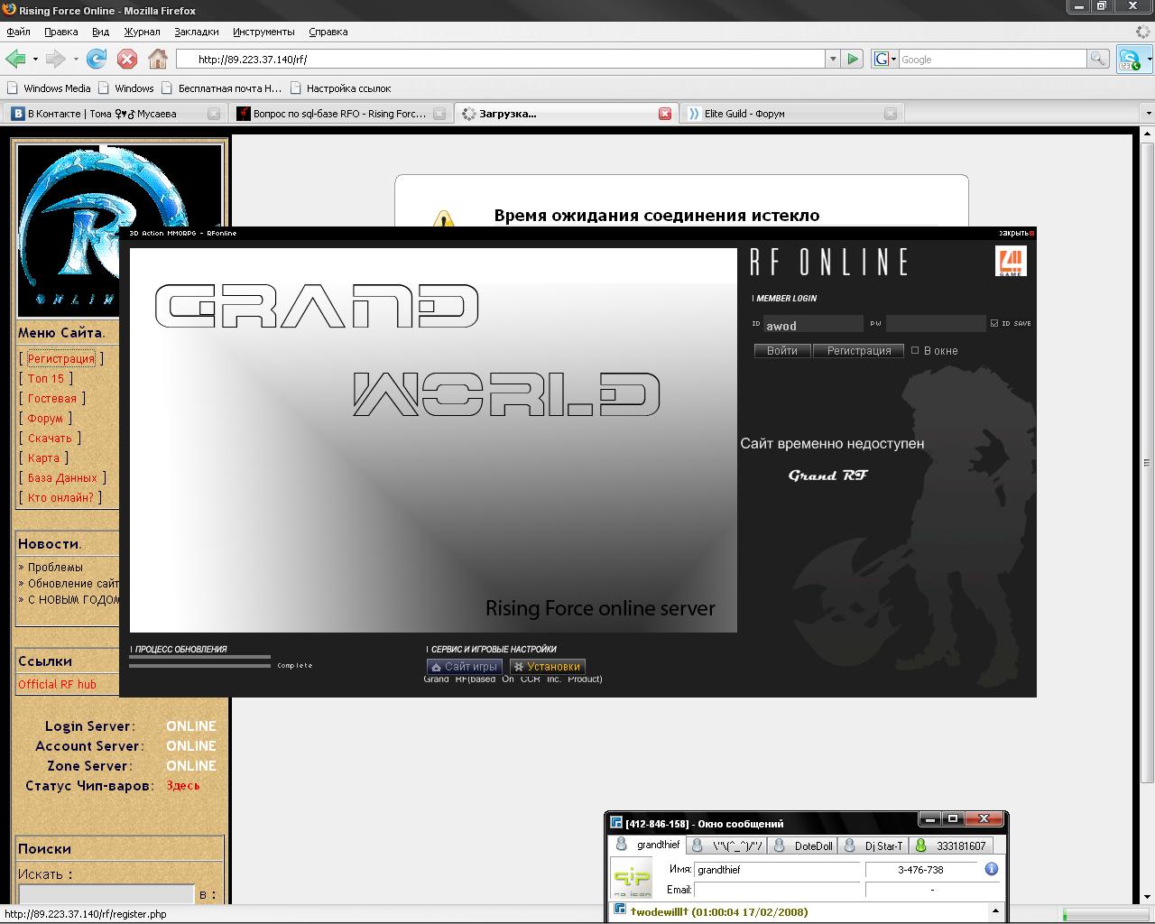This screenshot has height=924, width=1155.
Task: Click the Skype toolbar icon
Action: 1129,60
